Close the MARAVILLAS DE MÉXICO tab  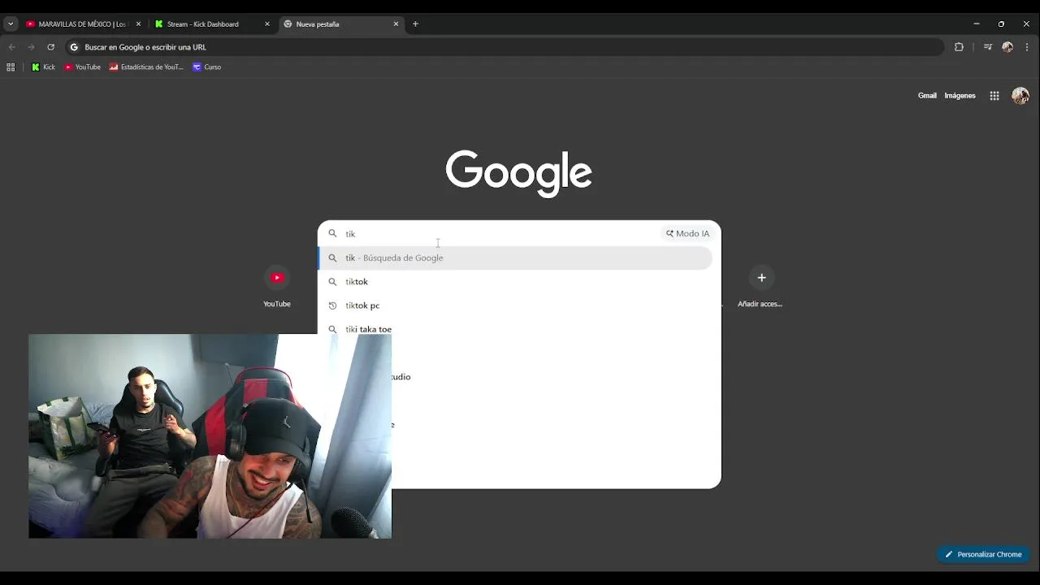pos(138,24)
